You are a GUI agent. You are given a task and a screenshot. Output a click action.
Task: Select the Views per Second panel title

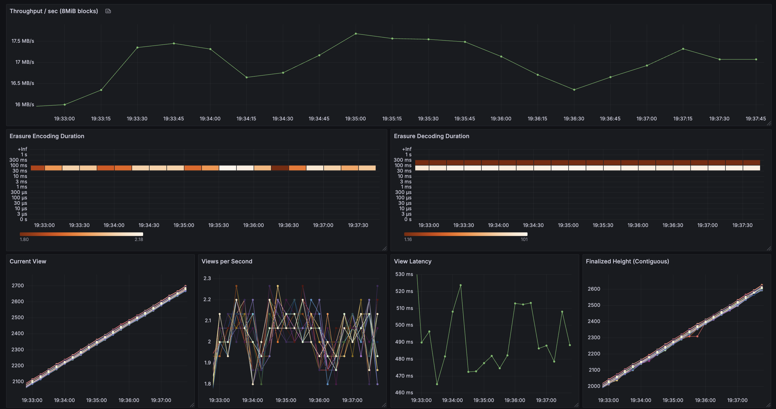[x=227, y=261]
